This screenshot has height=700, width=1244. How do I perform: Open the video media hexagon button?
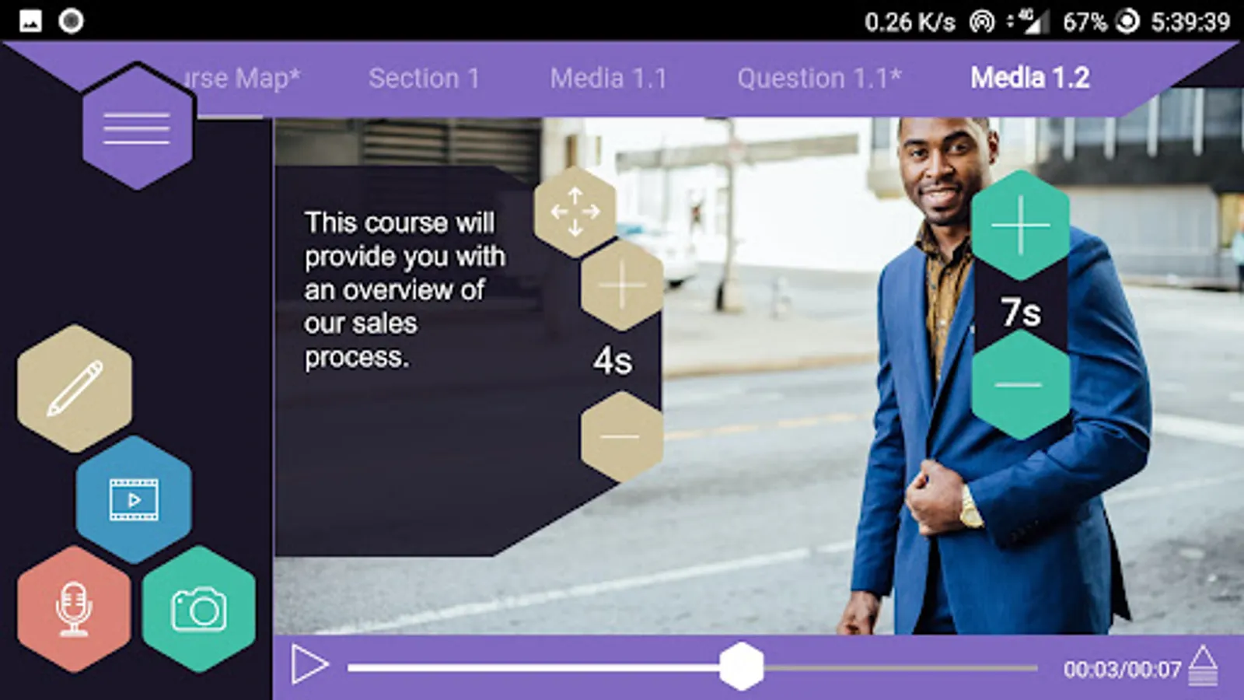pos(134,499)
